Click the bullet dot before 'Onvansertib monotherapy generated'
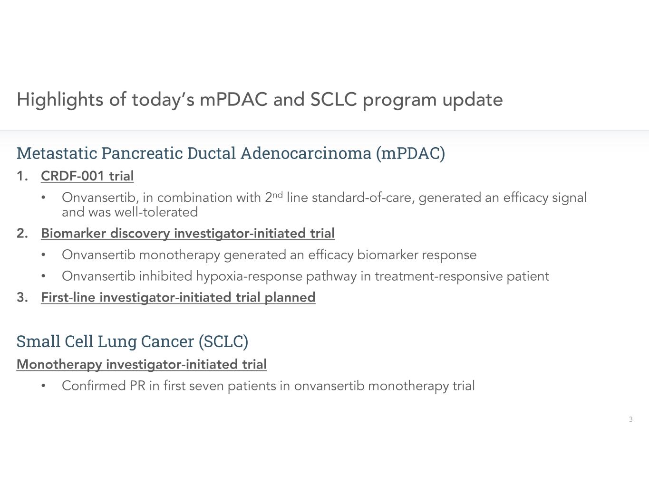 tap(44, 255)
